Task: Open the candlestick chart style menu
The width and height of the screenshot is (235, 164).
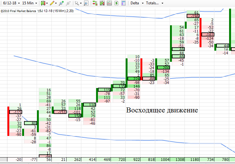Action: tap(44, 3)
